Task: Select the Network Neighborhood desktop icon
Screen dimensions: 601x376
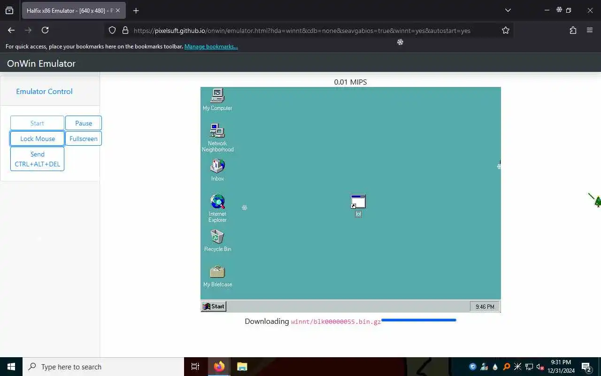Action: [217, 138]
